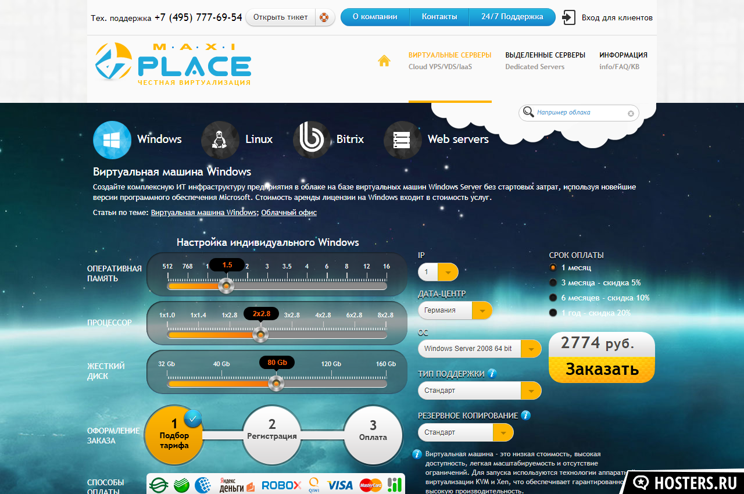Viewport: 744px width, 494px height.
Task: Click the Например облака search field
Action: [x=578, y=113]
